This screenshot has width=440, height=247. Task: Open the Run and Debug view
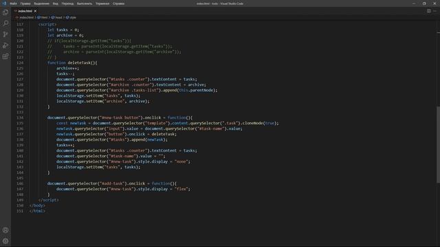pos(5,45)
